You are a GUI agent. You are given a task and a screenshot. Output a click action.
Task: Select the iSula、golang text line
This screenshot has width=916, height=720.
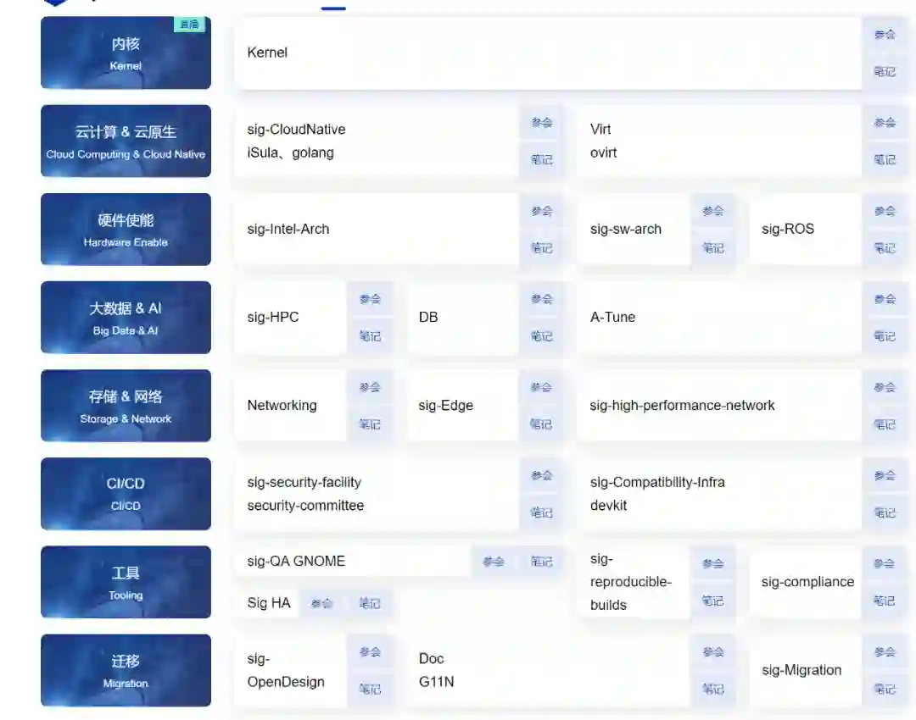(x=290, y=152)
